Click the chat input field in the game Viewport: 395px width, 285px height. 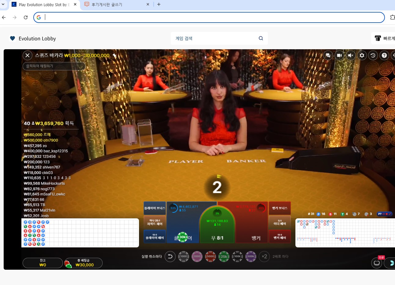[x=54, y=66]
